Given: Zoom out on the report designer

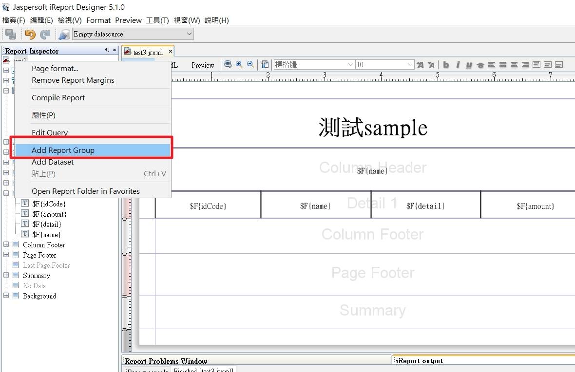Looking at the screenshot, I should (250, 64).
